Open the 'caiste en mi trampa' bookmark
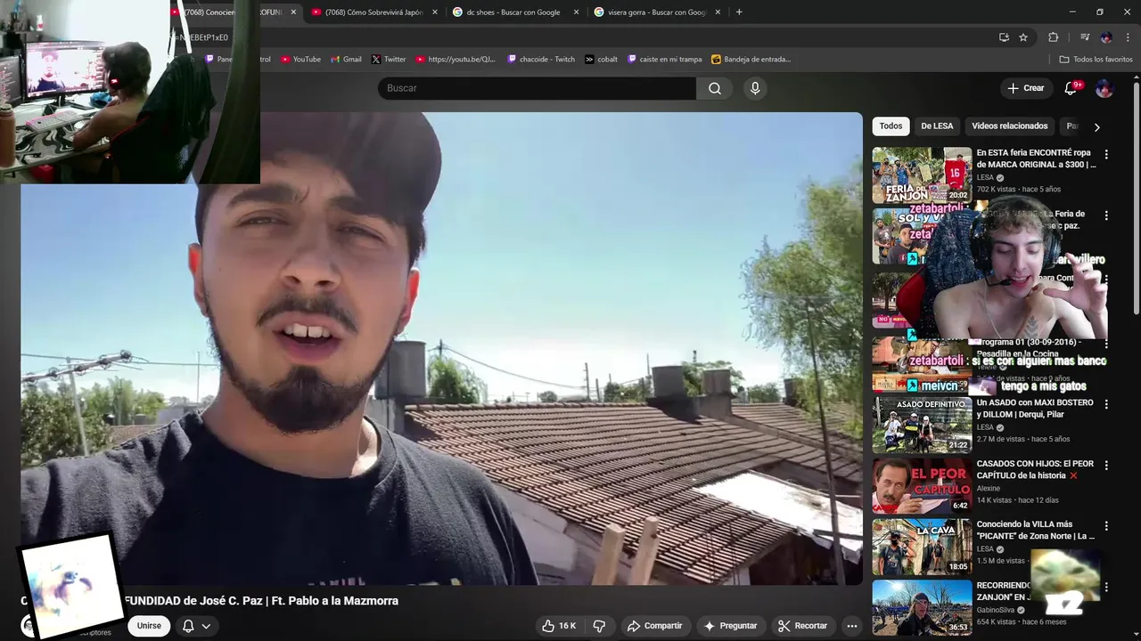Image resolution: width=1141 pixels, height=641 pixels. [665, 60]
